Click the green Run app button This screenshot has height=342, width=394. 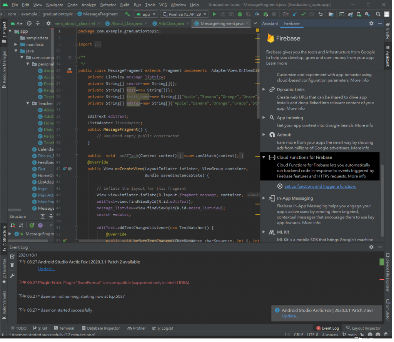(215, 14)
